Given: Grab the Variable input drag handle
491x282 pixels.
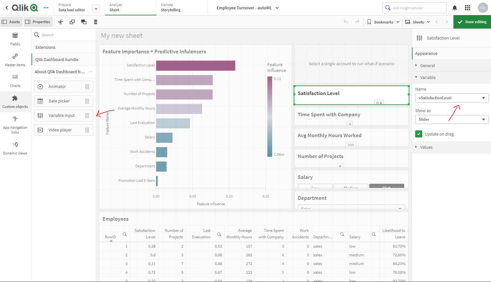Looking at the screenshot, I should 87,116.
